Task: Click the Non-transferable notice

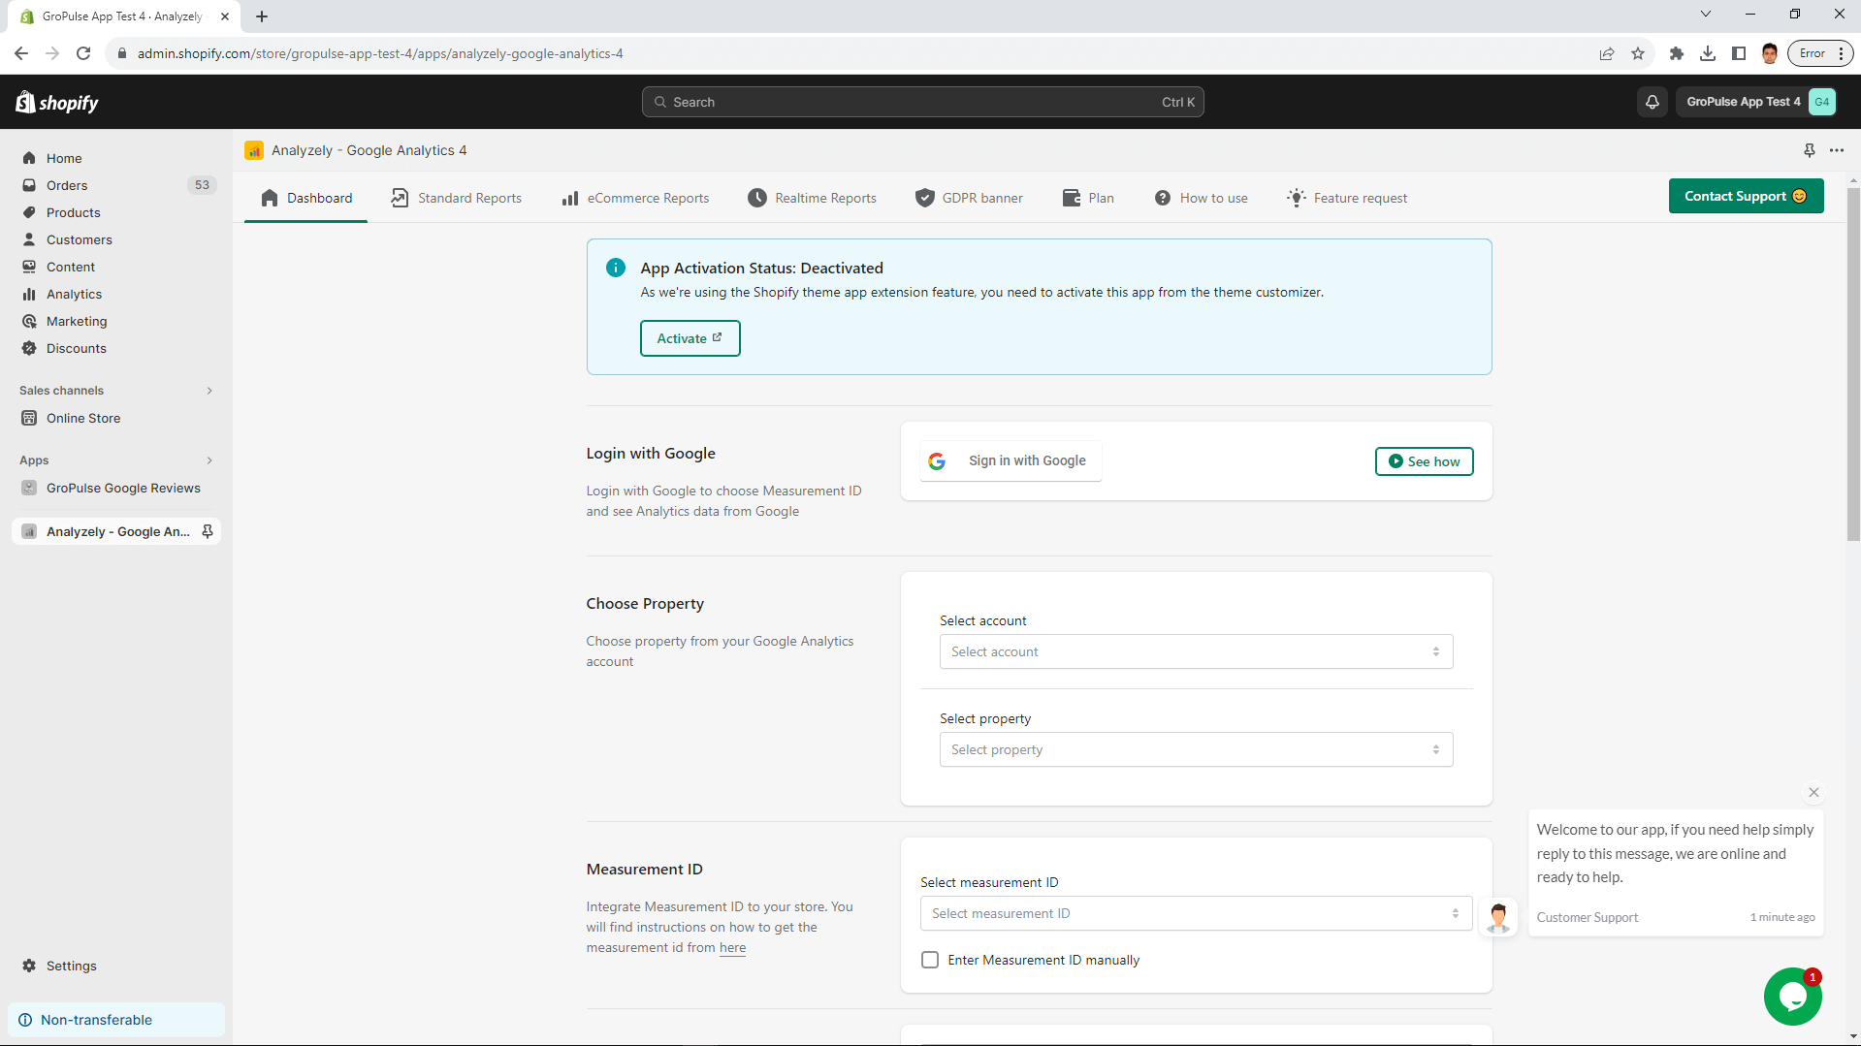Action: [116, 1020]
